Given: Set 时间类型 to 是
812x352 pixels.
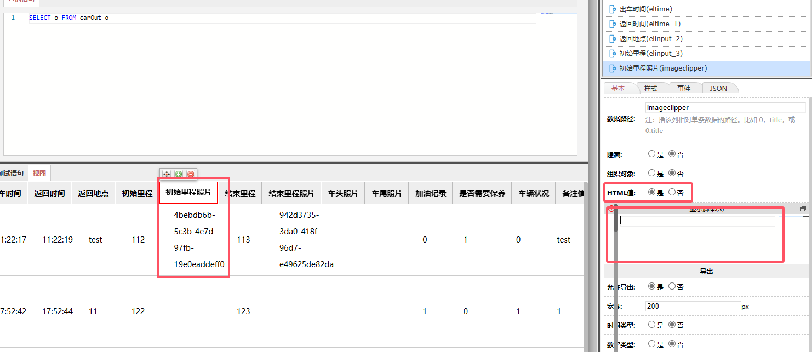Looking at the screenshot, I should 651,325.
